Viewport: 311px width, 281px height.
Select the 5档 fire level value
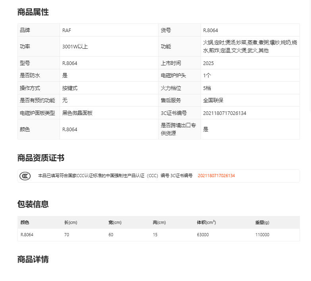click(x=207, y=88)
